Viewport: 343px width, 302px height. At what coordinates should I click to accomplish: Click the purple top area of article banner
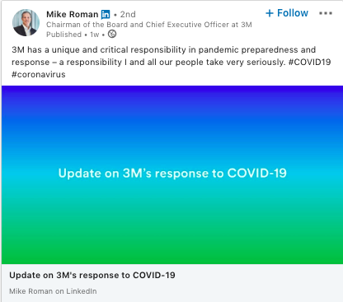click(172, 96)
